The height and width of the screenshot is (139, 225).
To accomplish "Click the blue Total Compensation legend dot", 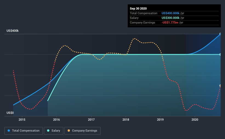I will 9,131.
